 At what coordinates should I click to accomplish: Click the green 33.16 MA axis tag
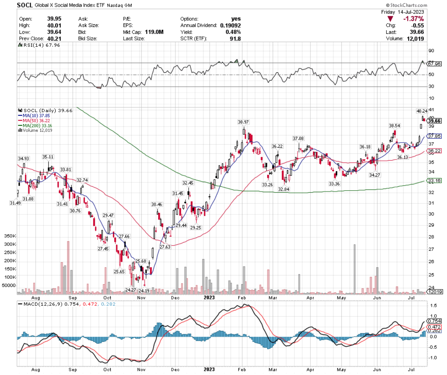[434, 181]
